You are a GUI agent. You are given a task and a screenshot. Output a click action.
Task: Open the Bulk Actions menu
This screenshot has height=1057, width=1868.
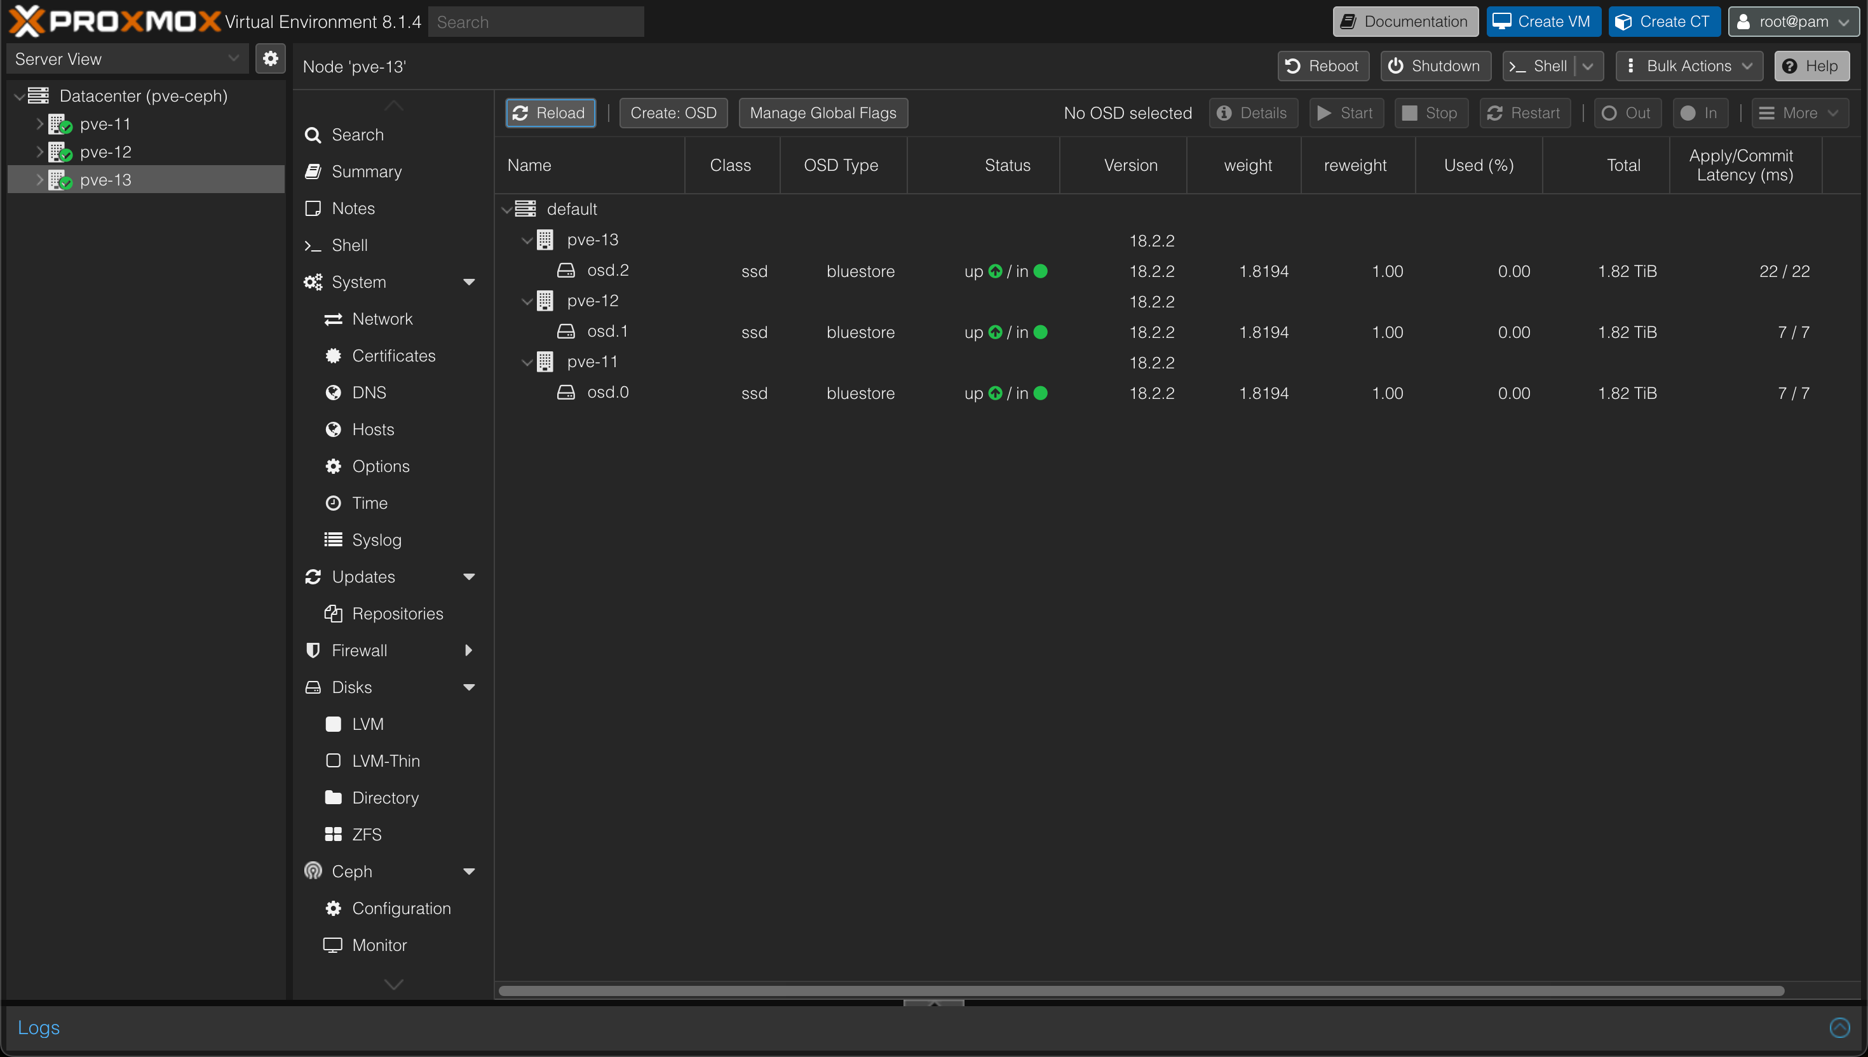(1689, 66)
